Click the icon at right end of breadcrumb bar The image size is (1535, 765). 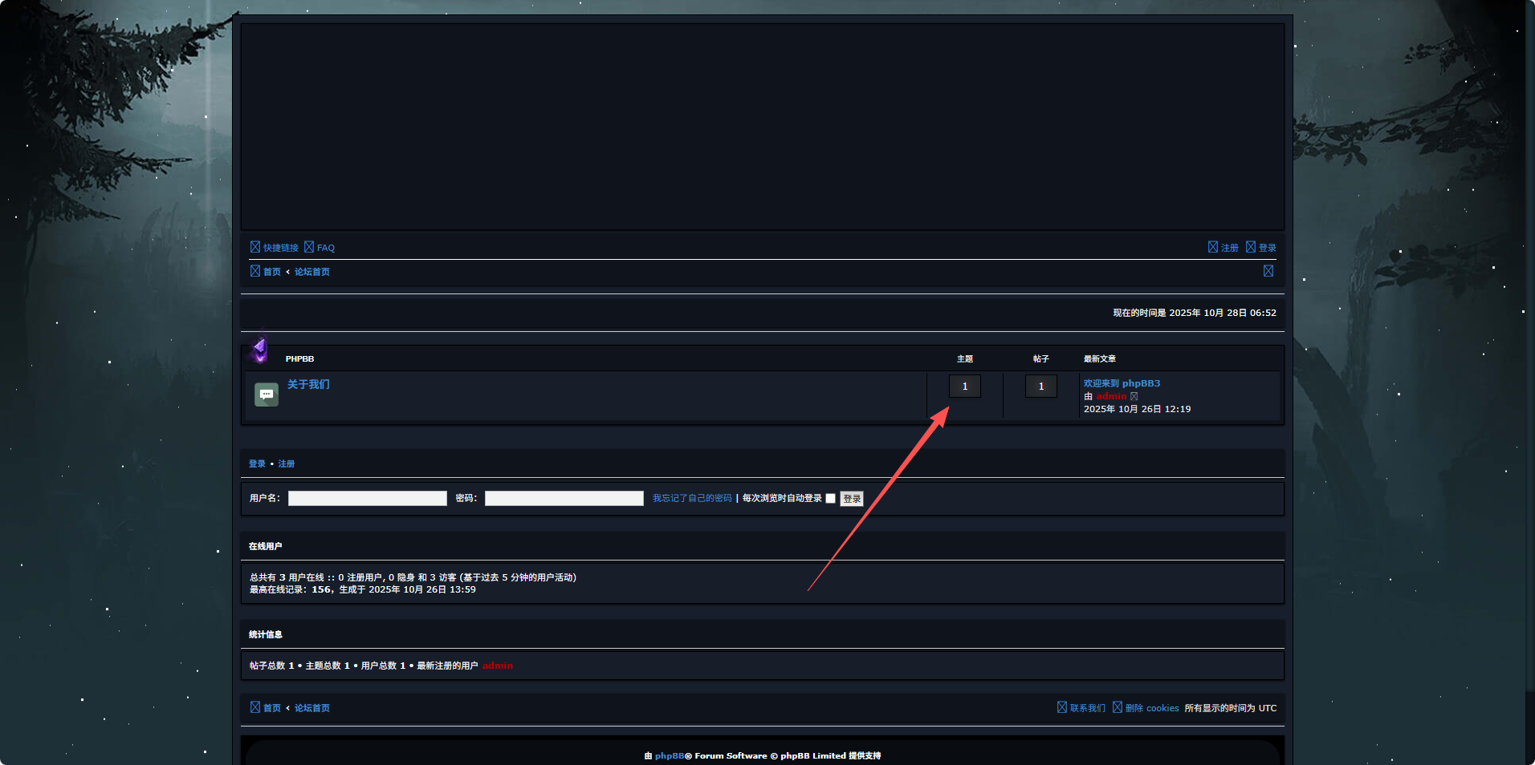click(1268, 271)
